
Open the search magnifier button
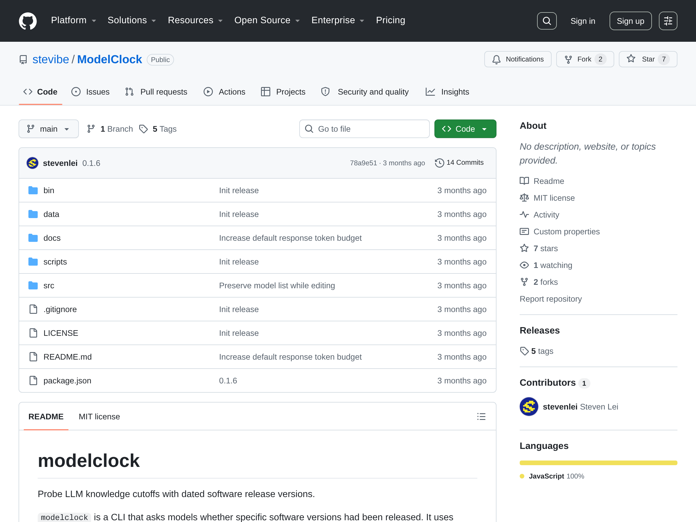coord(547,21)
